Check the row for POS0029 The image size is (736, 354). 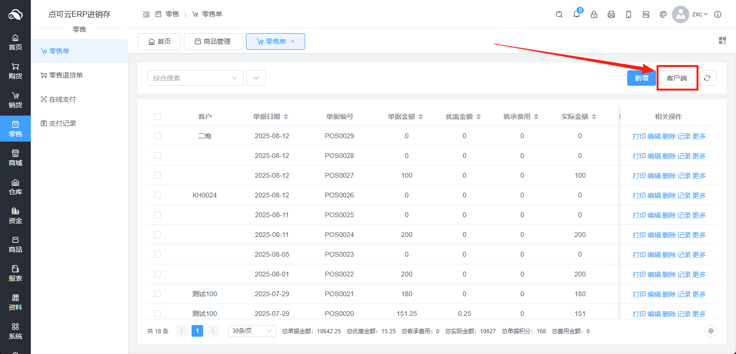point(157,136)
